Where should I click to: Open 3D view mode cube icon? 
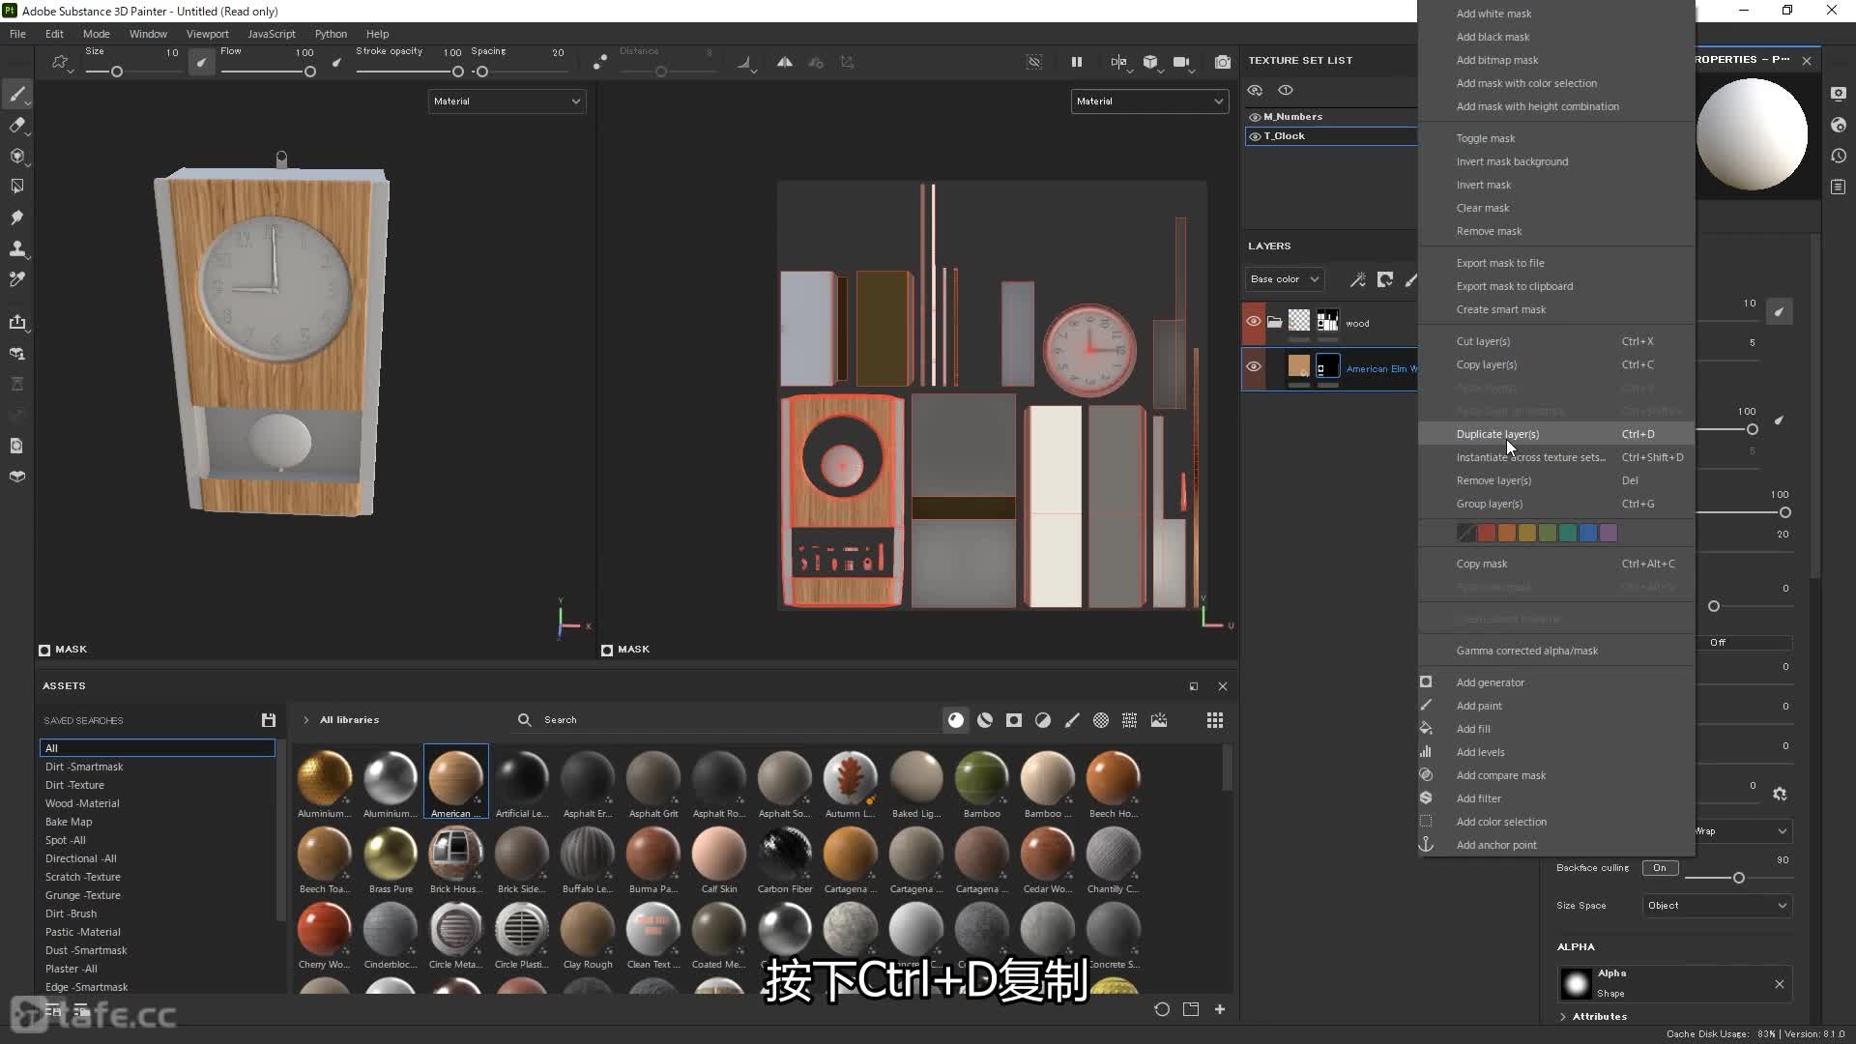click(1150, 62)
